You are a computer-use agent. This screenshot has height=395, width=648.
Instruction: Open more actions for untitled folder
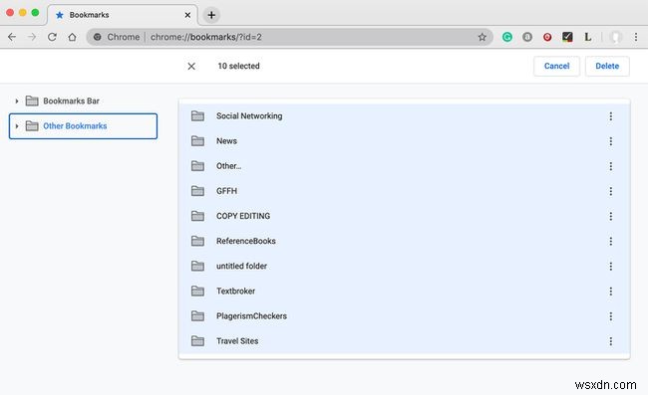pyautogui.click(x=610, y=267)
